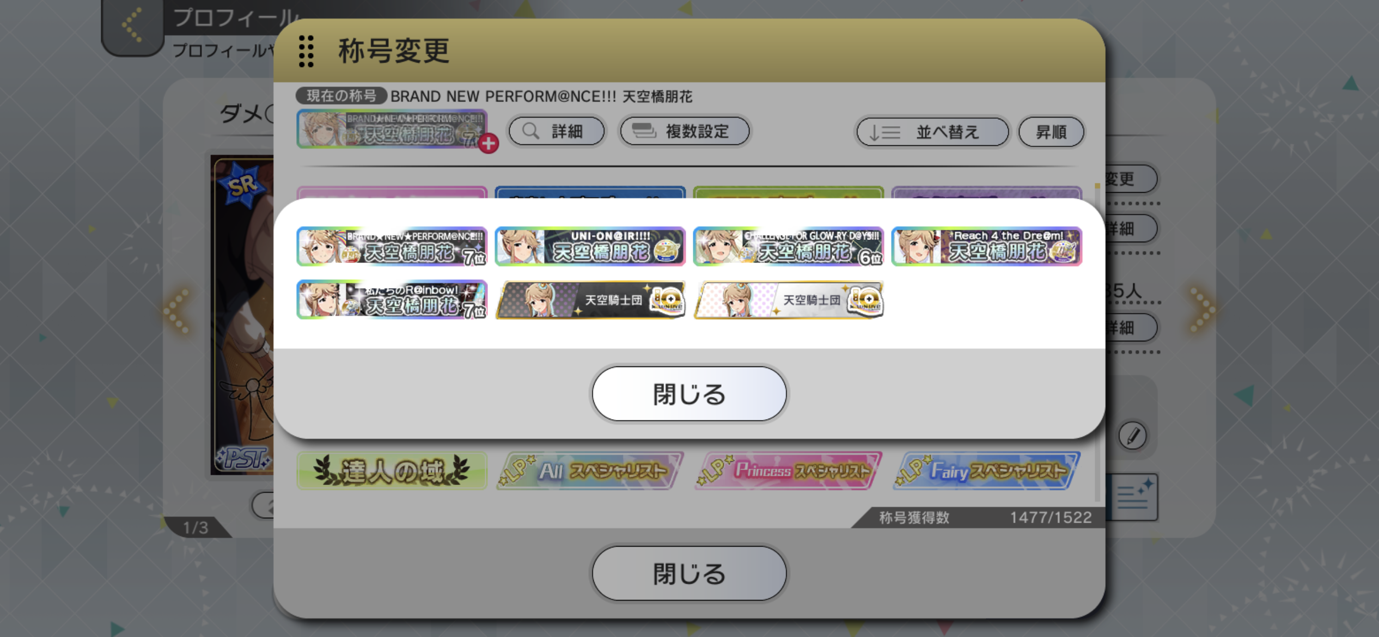Select the UNI-ON@IR!!!! 天空橋朋花 title badge
1379x637 pixels.
[590, 247]
